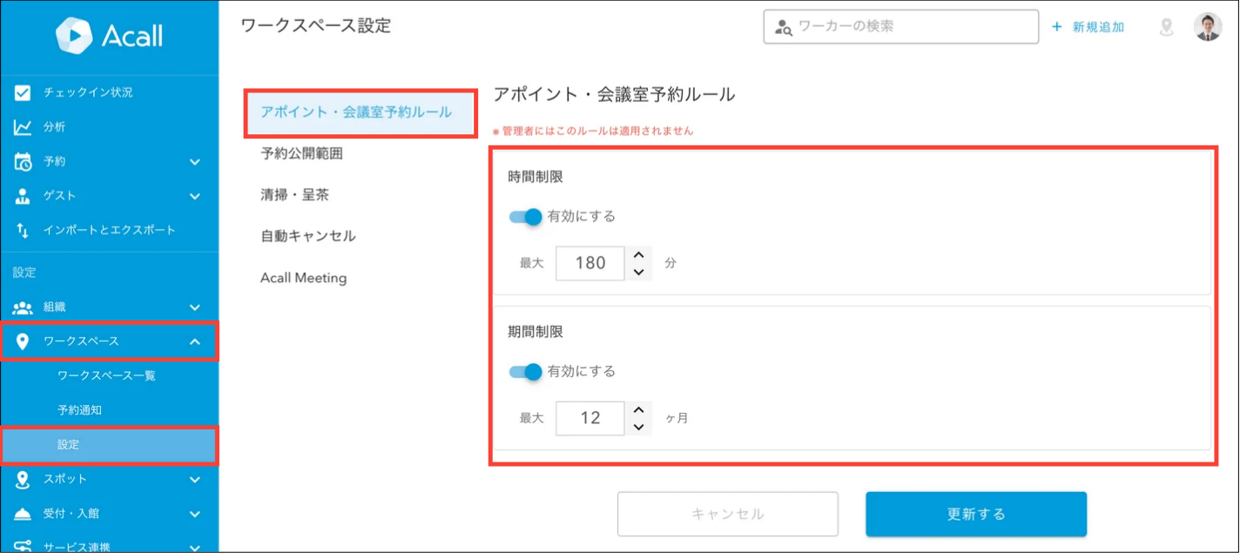The width and height of the screenshot is (1240, 553).
Task: Click the ゲスト person icon
Action: (x=23, y=196)
